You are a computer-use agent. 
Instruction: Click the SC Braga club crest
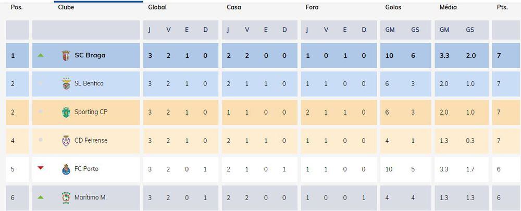click(66, 56)
